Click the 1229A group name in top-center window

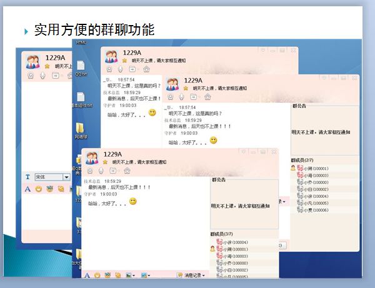131,53
